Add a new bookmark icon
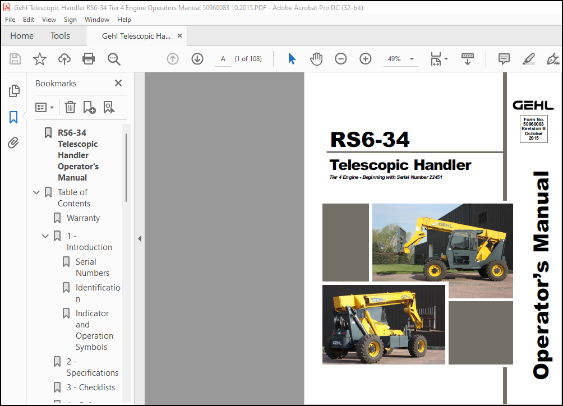The image size is (563, 406). [x=89, y=107]
